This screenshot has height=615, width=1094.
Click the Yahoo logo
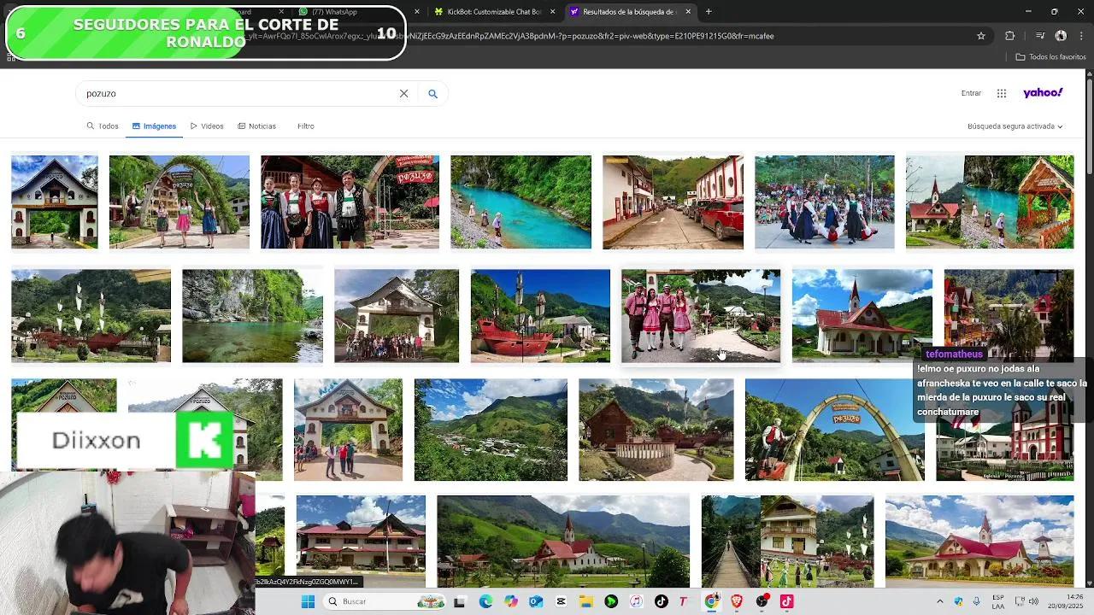click(1043, 92)
